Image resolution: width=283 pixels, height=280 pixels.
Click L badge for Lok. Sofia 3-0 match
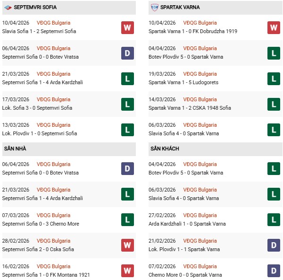click(127, 104)
